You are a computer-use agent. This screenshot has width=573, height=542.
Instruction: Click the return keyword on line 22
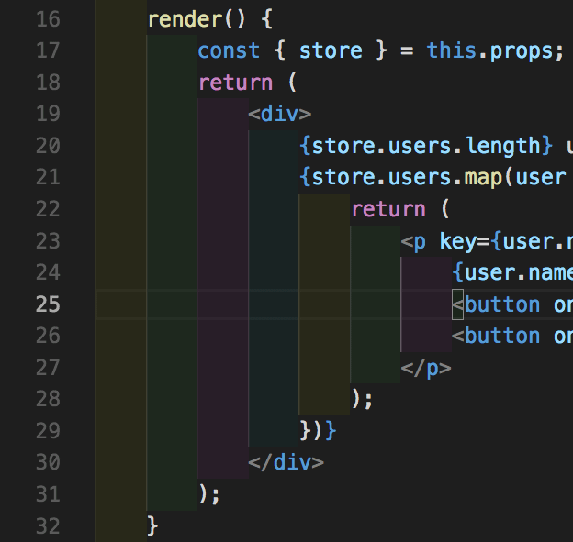pos(388,209)
